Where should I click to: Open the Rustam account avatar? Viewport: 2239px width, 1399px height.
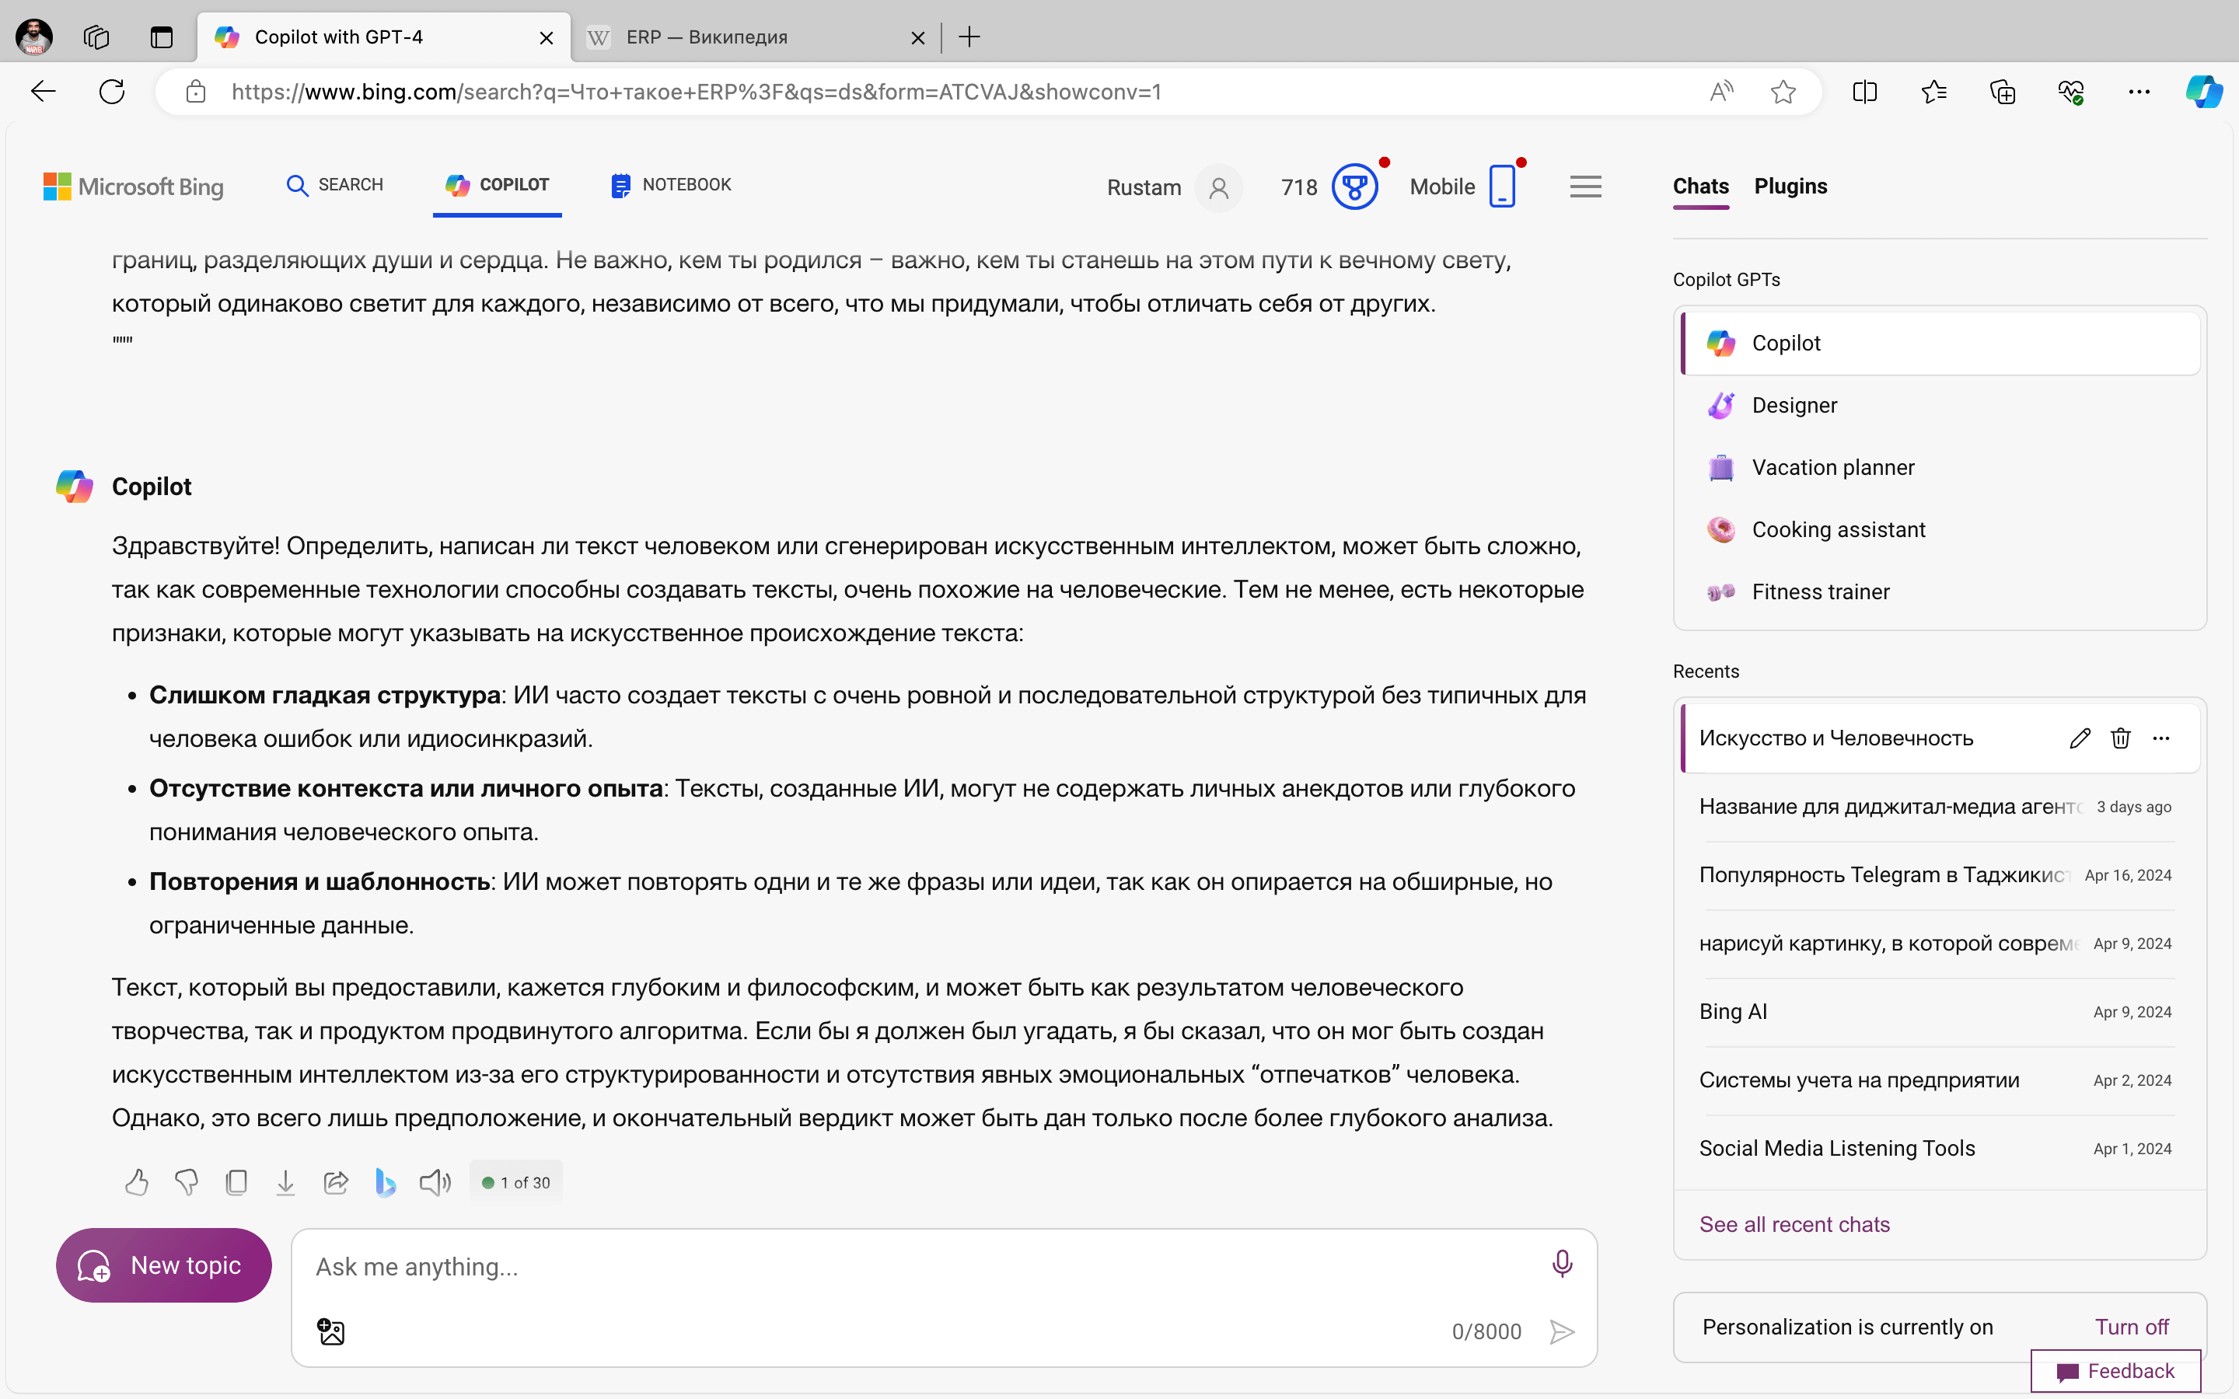[x=1218, y=188]
